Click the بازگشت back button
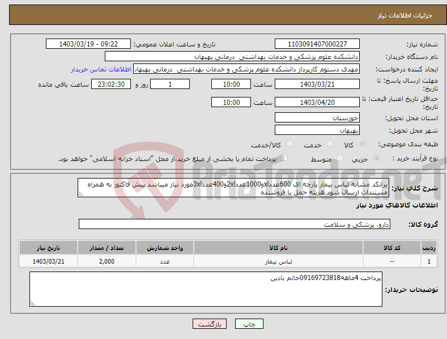 coord(210,324)
